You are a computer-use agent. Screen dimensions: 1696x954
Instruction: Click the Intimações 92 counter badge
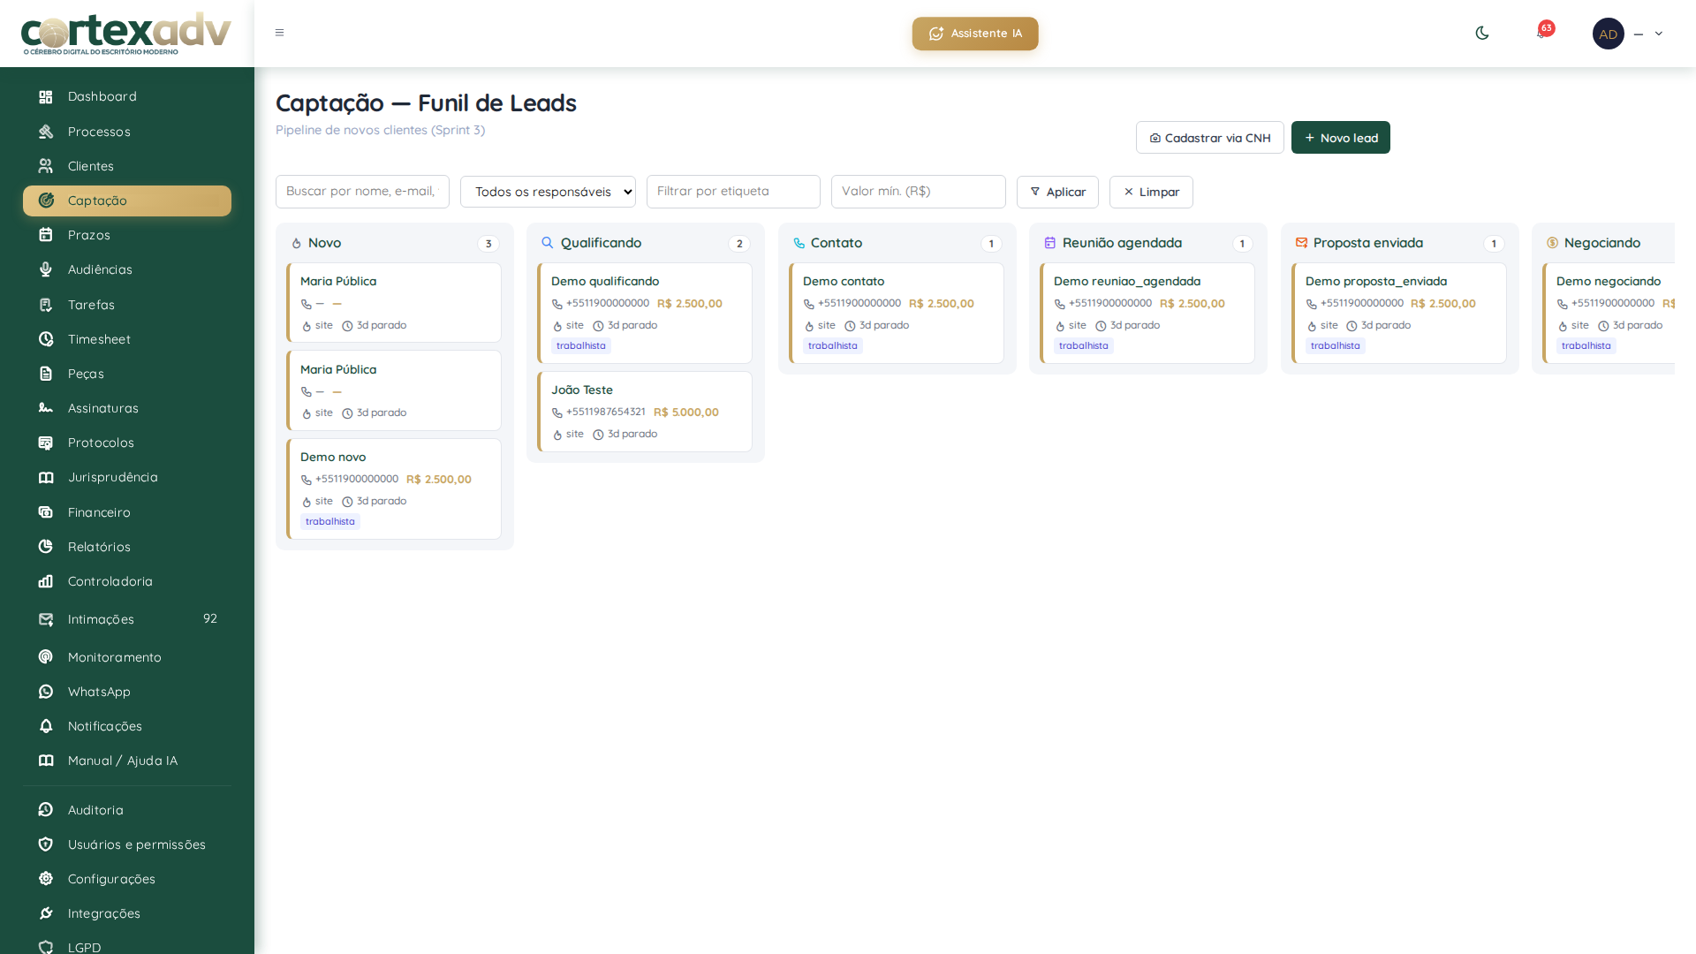pos(210,618)
